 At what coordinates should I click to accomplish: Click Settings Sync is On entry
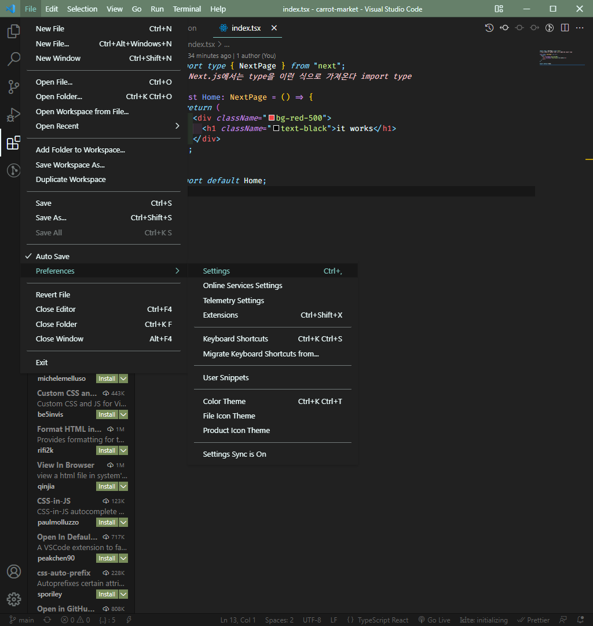click(x=272, y=454)
